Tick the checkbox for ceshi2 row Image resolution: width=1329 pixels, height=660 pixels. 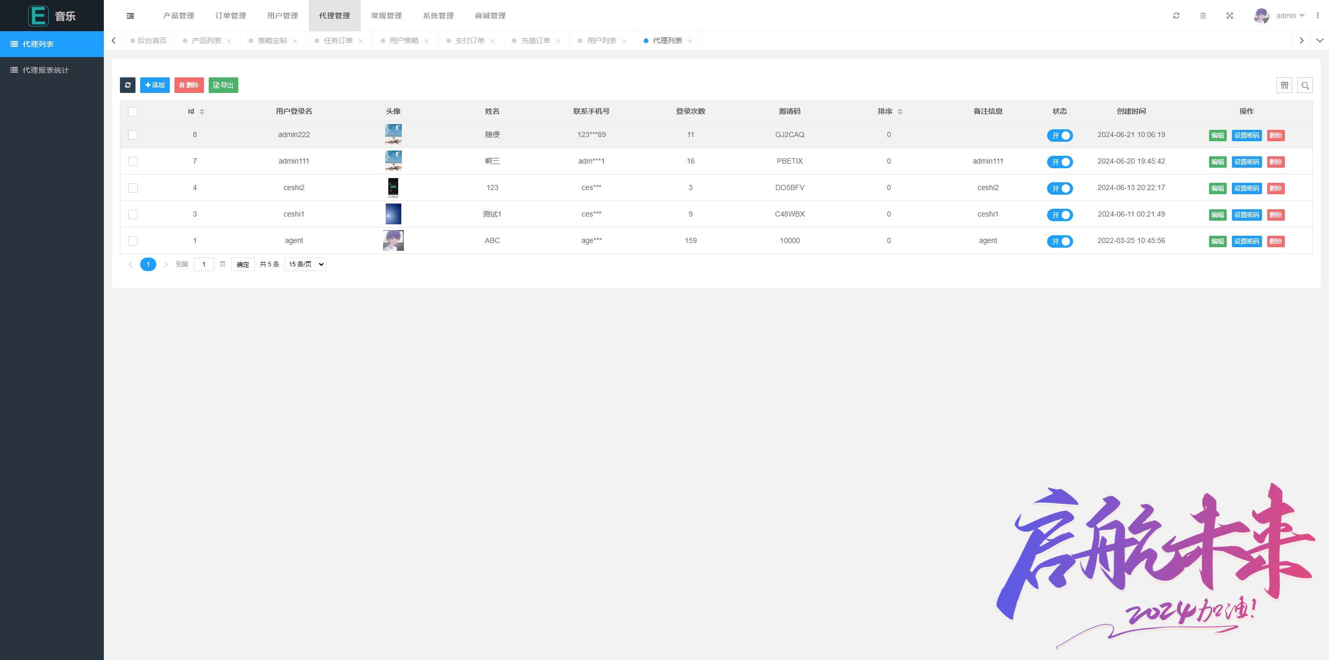(x=133, y=188)
